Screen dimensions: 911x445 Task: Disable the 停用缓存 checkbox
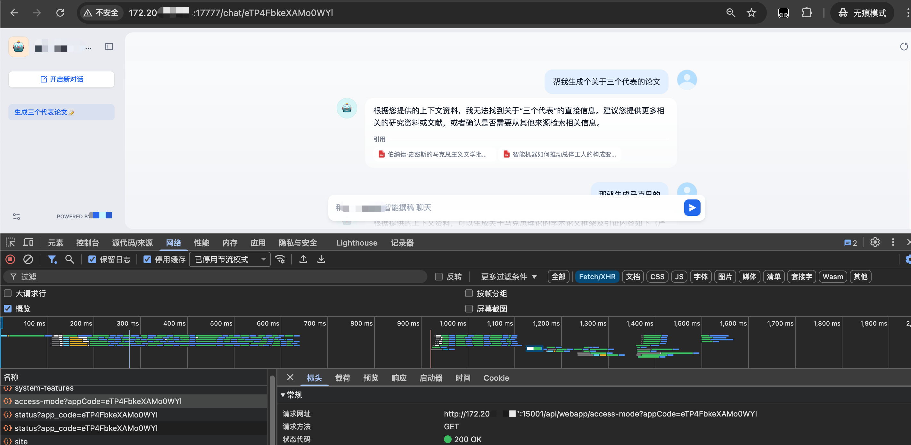147,259
